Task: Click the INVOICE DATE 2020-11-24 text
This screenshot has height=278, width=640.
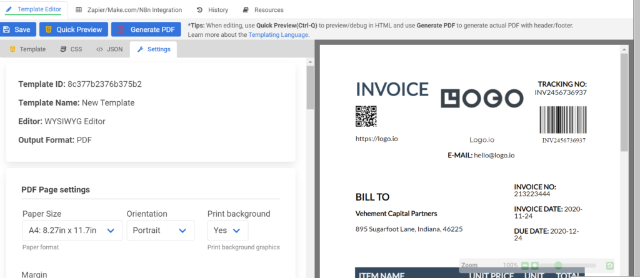Action: click(x=549, y=212)
